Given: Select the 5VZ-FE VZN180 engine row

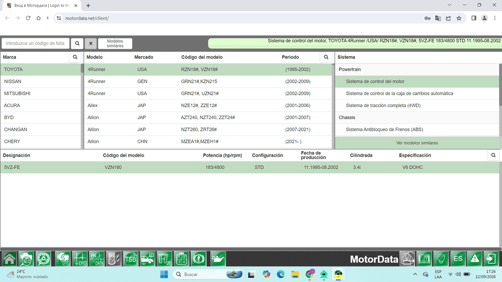Looking at the screenshot, I should tap(250, 167).
